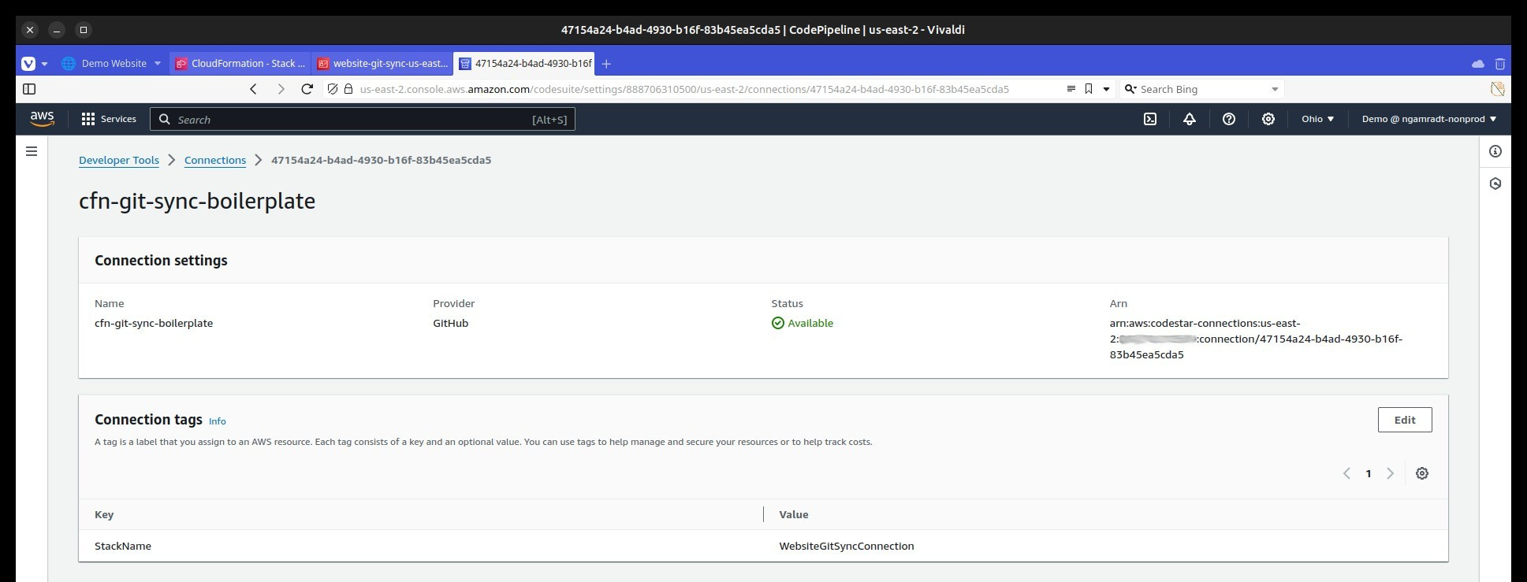Click the browser address bar URL
The width and height of the screenshot is (1527, 582).
pyautogui.click(x=684, y=89)
